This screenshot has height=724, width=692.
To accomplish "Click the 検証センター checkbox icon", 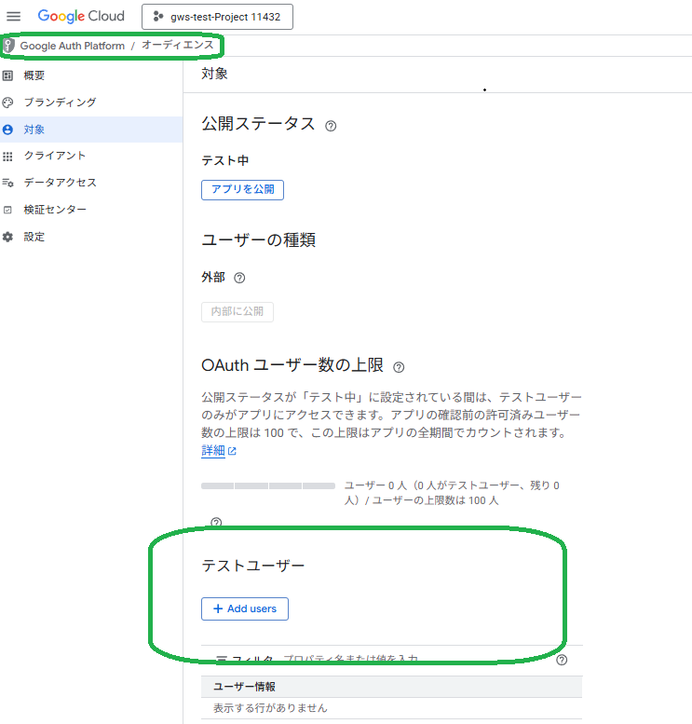I will (x=8, y=211).
